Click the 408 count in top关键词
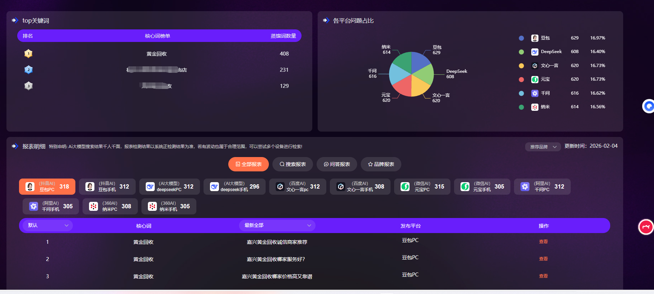This screenshot has width=654, height=294. click(284, 54)
